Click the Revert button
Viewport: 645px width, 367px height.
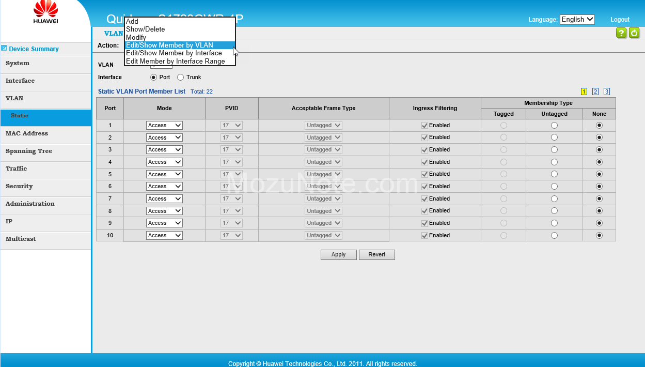(377, 254)
